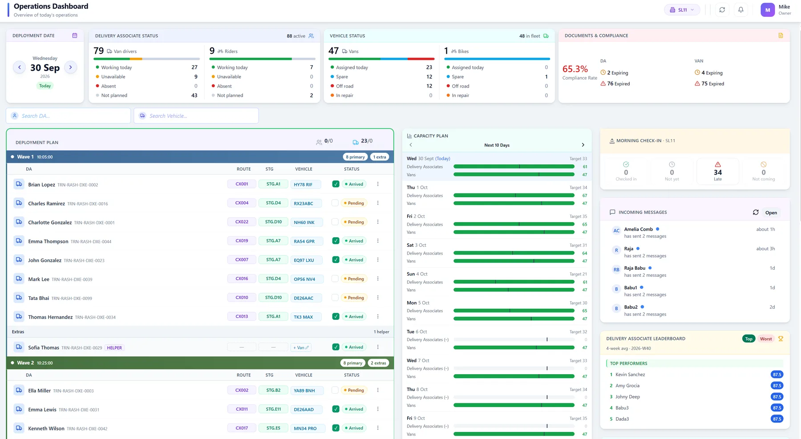Collapse the Wave 2 section header

pyautogui.click(x=200, y=363)
